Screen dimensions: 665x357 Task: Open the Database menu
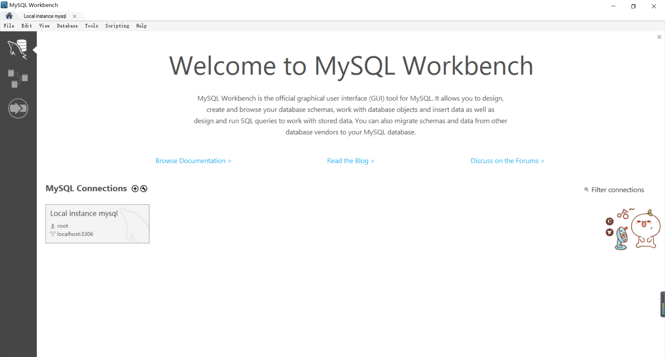coord(67,26)
